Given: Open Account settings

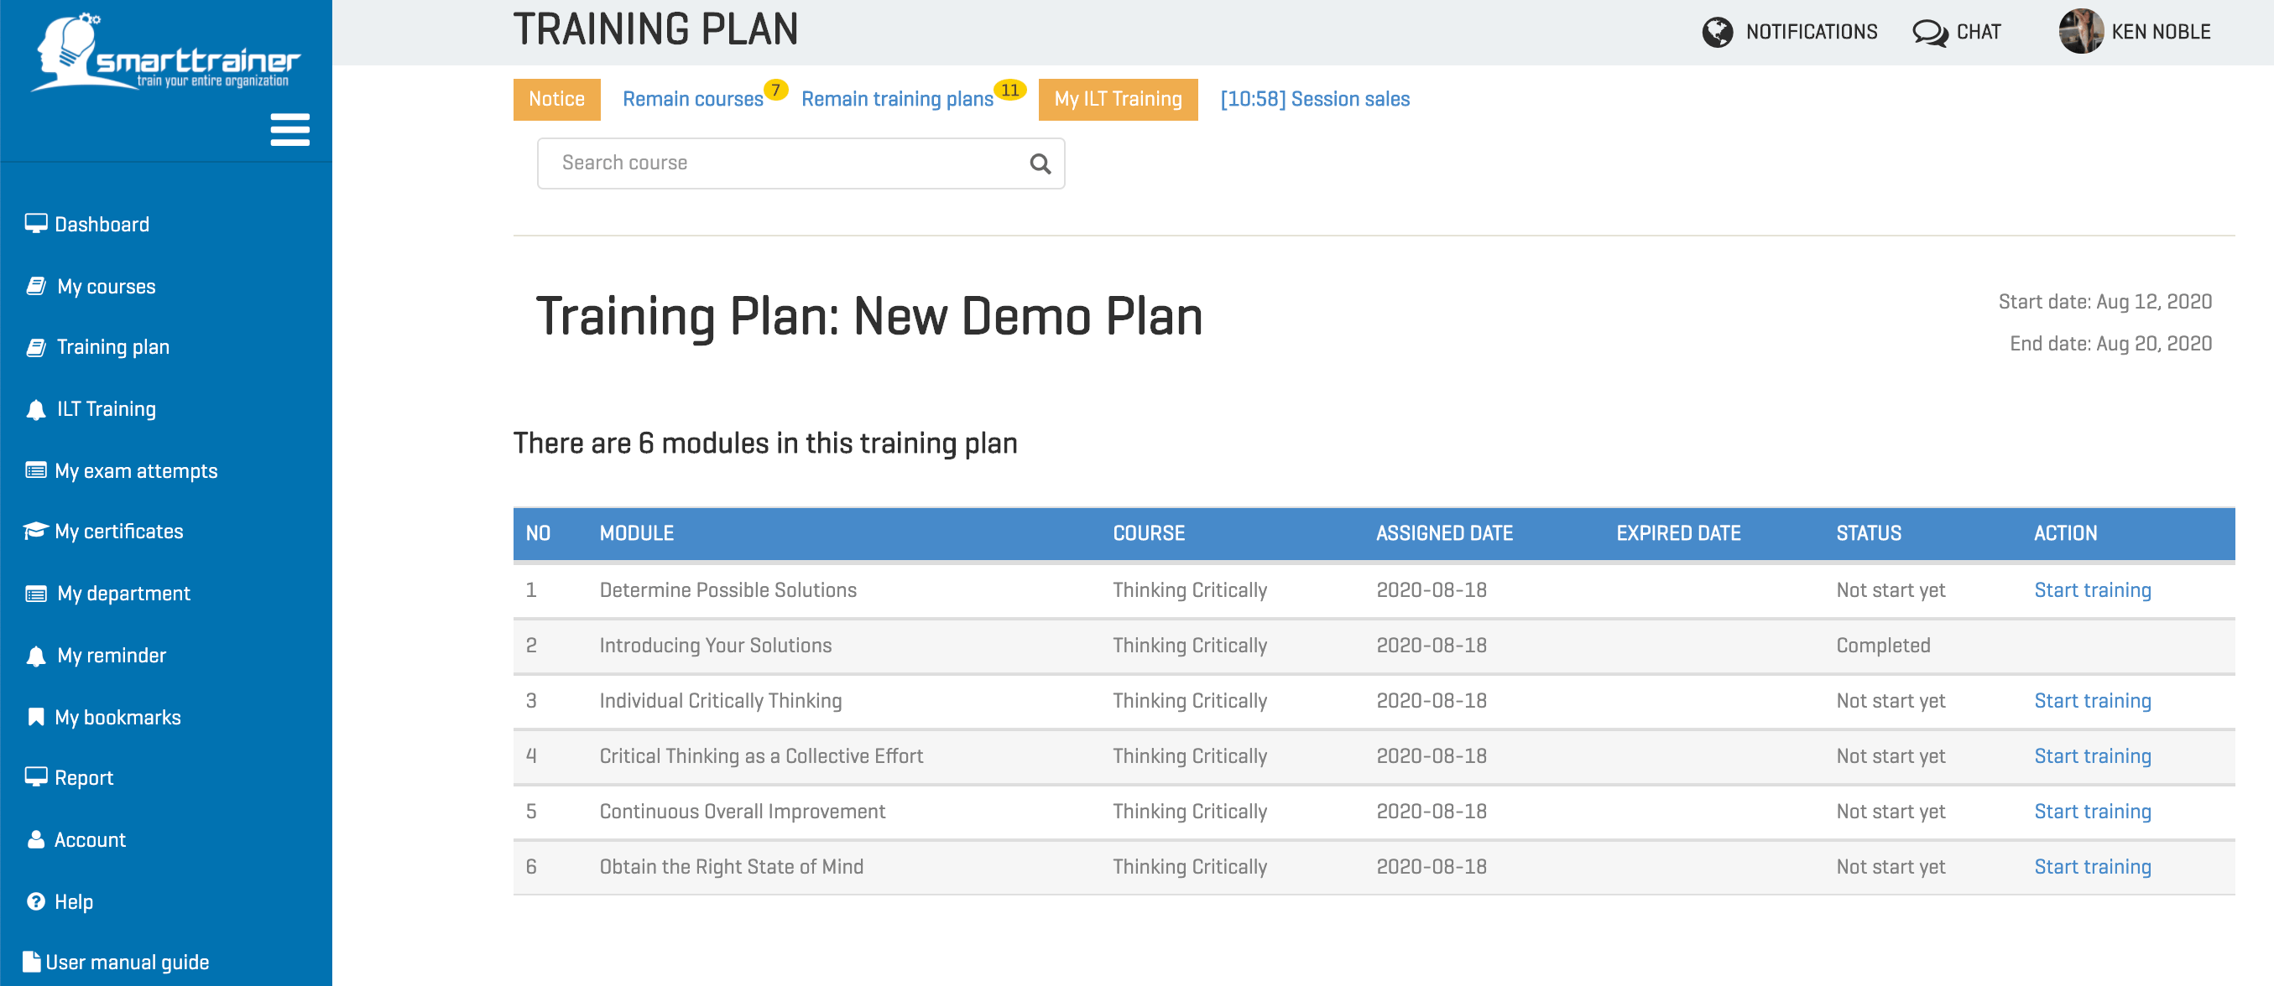Looking at the screenshot, I should (x=90, y=839).
